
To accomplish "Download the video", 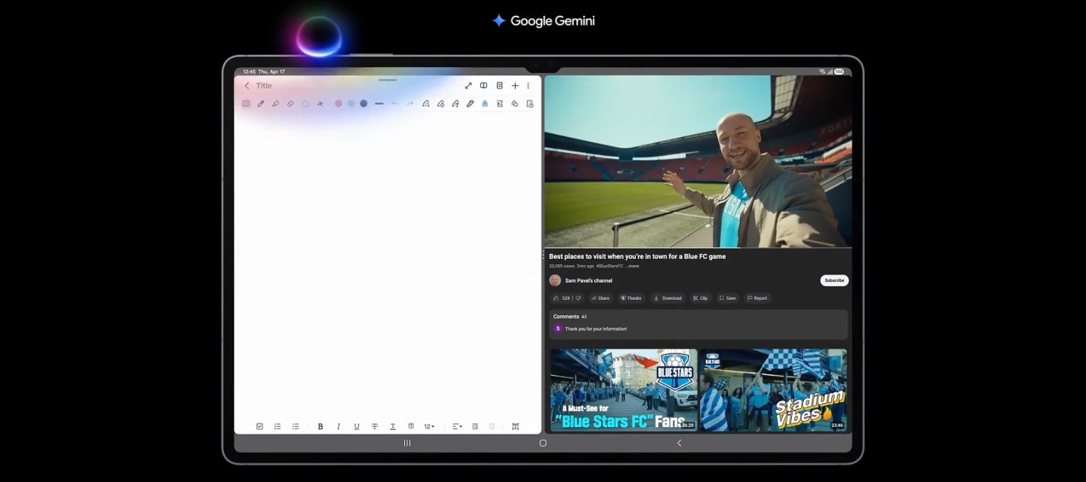I will [x=667, y=298].
